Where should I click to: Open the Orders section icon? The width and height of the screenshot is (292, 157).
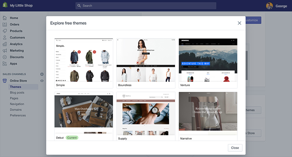[5, 24]
